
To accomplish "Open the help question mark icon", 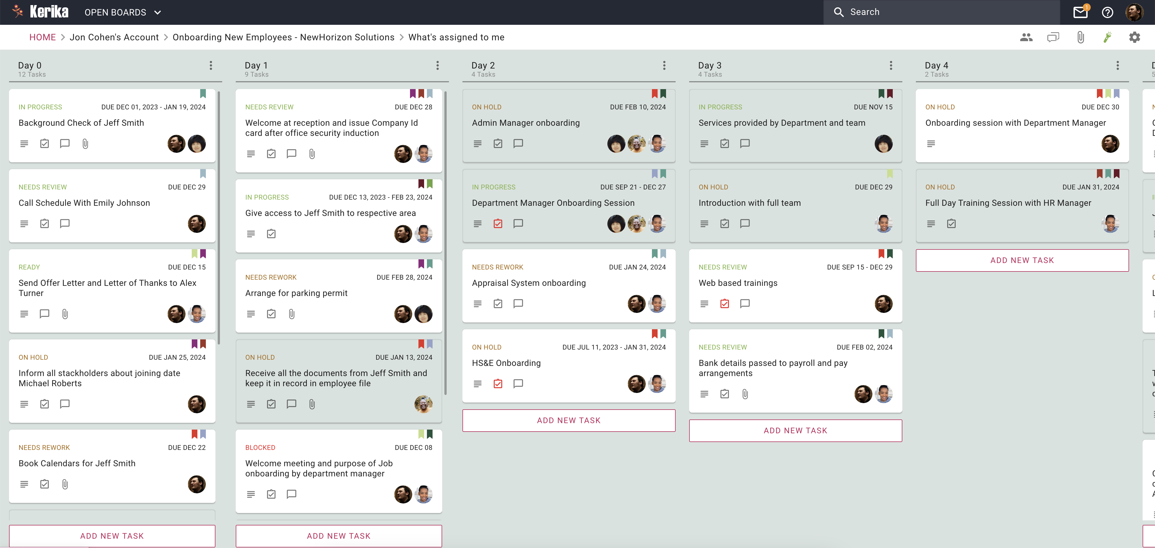I will click(x=1107, y=12).
